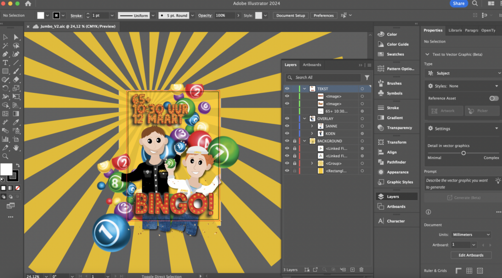Image resolution: width=502 pixels, height=278 pixels.
Task: Switch to the Paragraph tab
Action: click(x=471, y=30)
